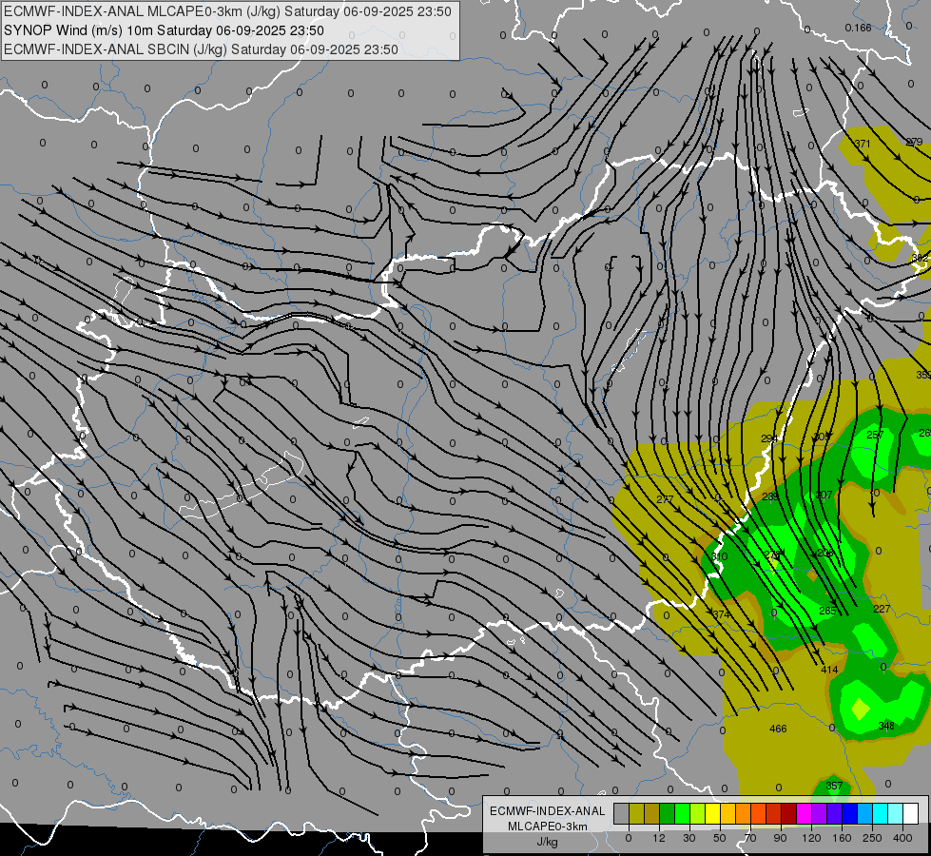The image size is (931, 856).
Task: Click the pure yellow legend swatch
Action: 712,813
